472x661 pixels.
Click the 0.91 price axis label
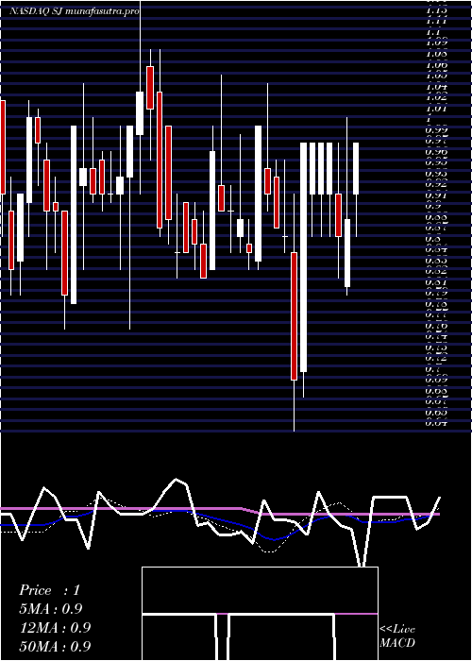pos(436,195)
